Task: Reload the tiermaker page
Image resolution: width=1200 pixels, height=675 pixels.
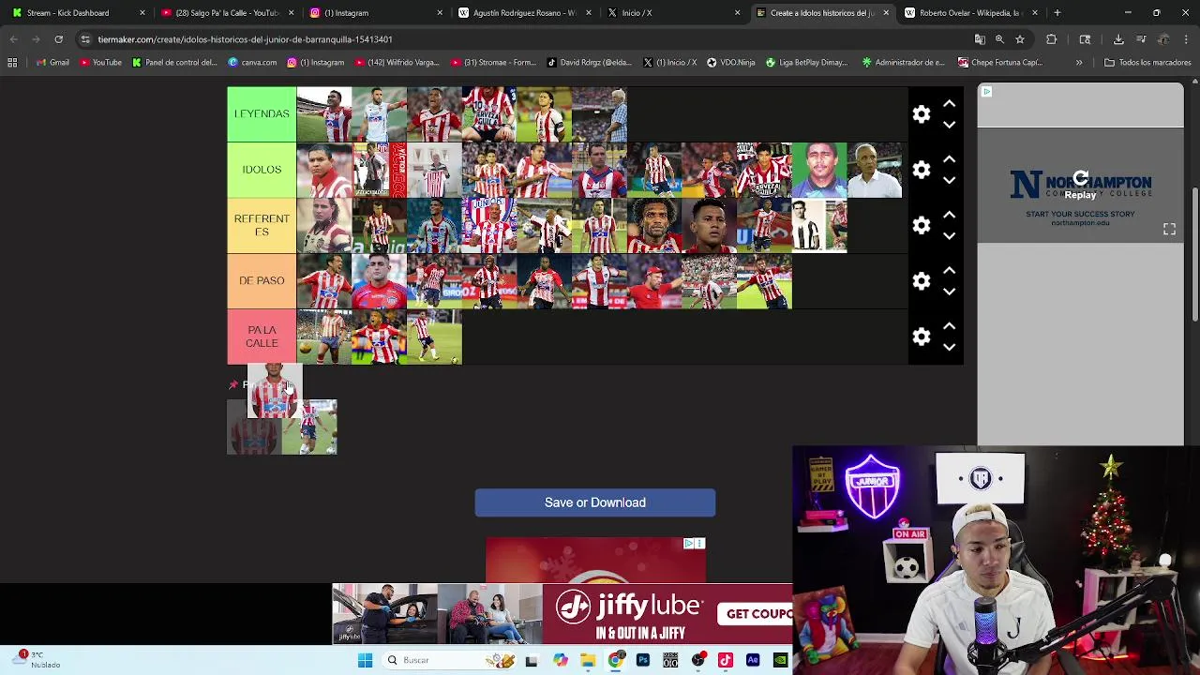Action: click(58, 39)
